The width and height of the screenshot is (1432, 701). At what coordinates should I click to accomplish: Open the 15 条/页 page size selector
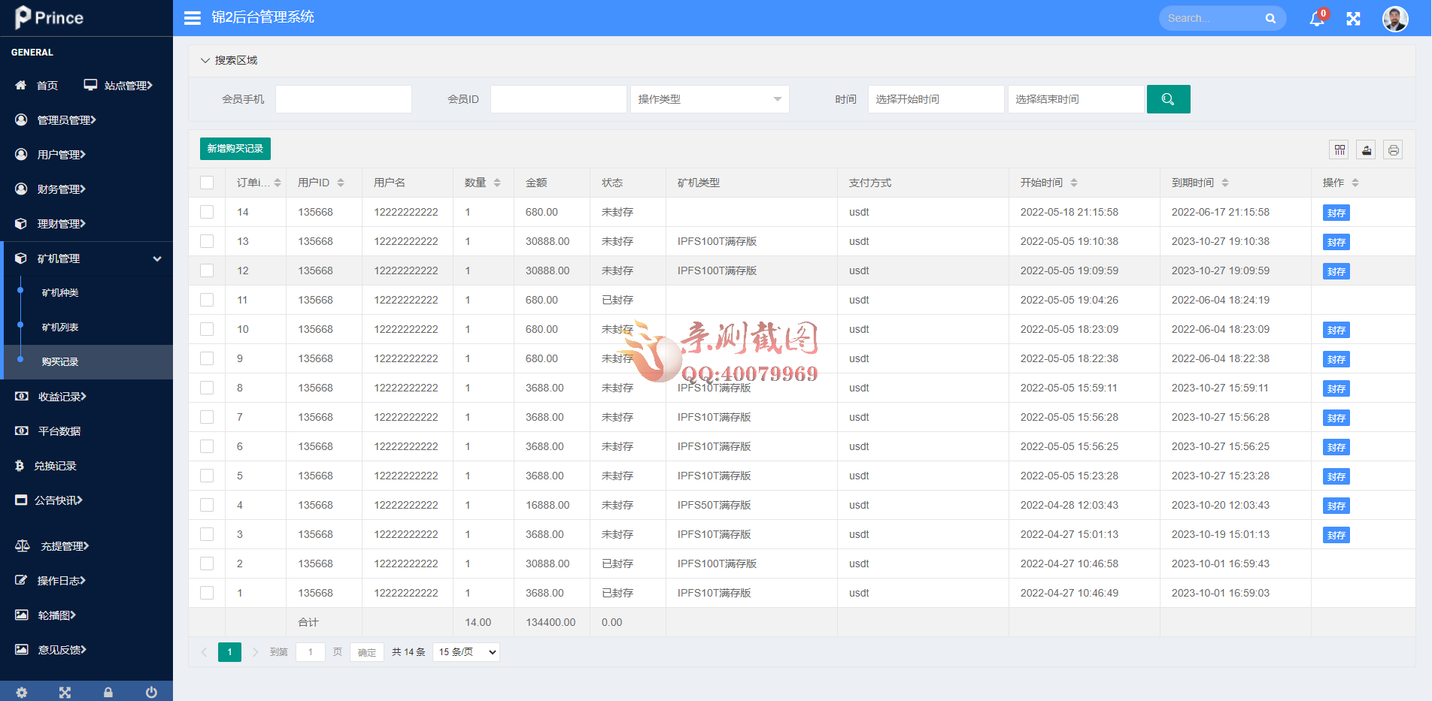pyautogui.click(x=465, y=652)
